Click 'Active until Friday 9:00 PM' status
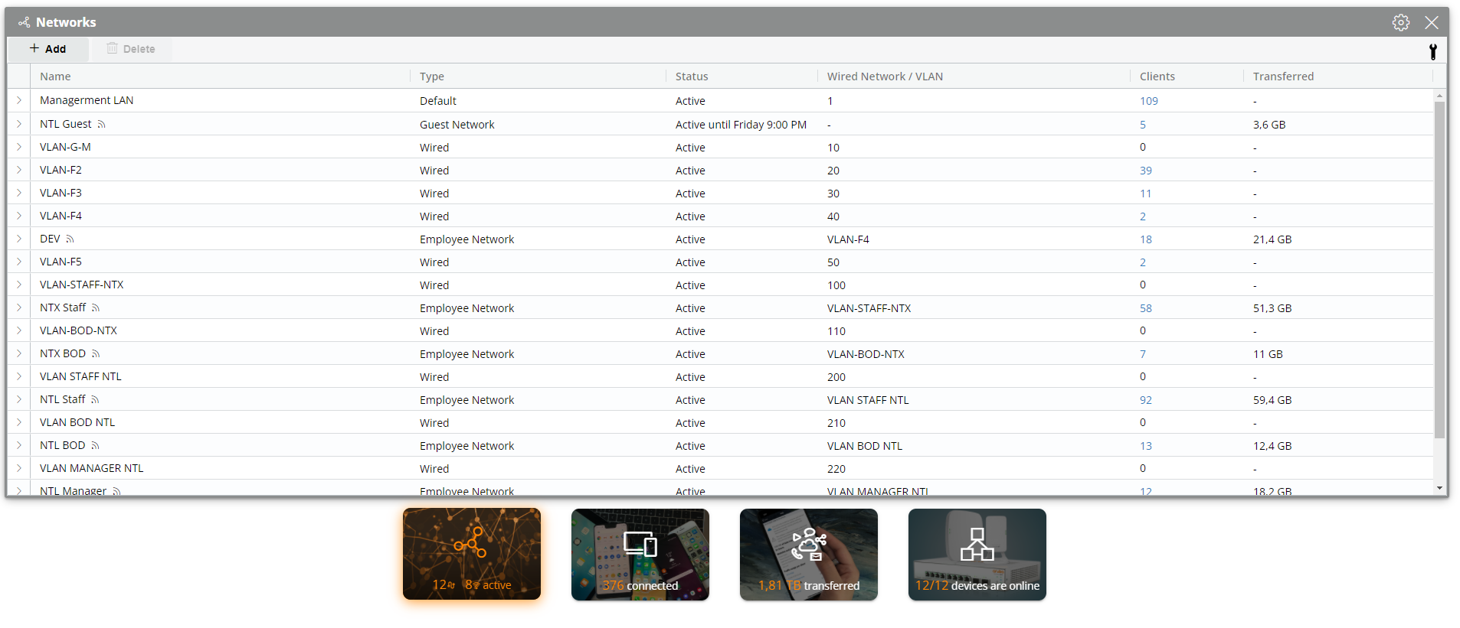The width and height of the screenshot is (1460, 628). [x=741, y=125]
